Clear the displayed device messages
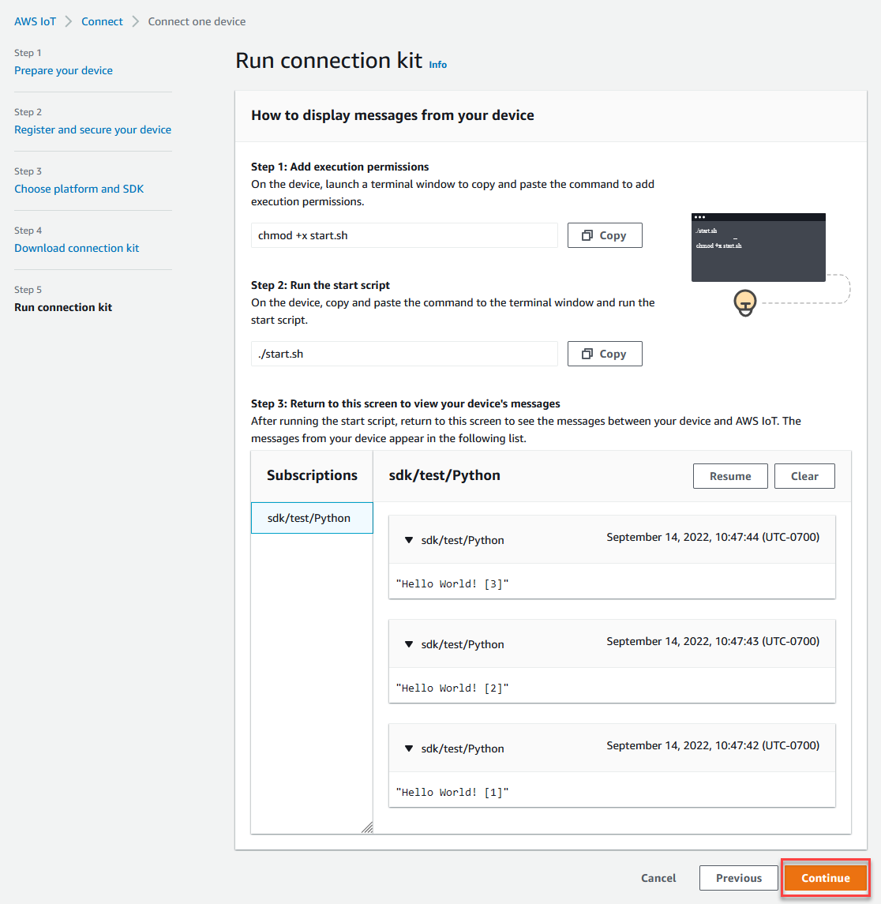The height and width of the screenshot is (904, 881). 804,475
